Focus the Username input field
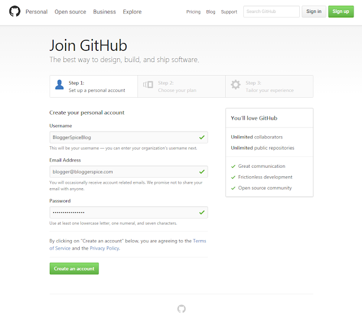 [x=128, y=137]
